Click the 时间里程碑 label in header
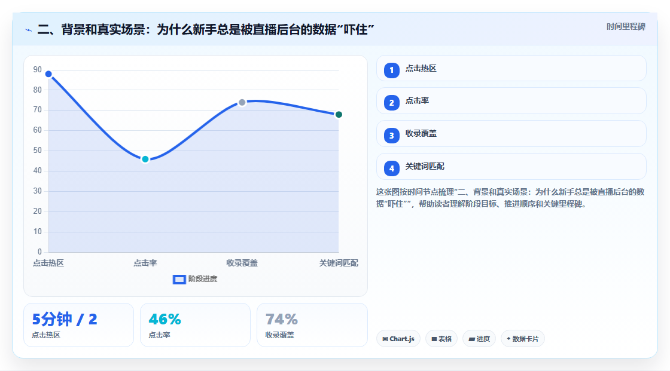 point(626,26)
